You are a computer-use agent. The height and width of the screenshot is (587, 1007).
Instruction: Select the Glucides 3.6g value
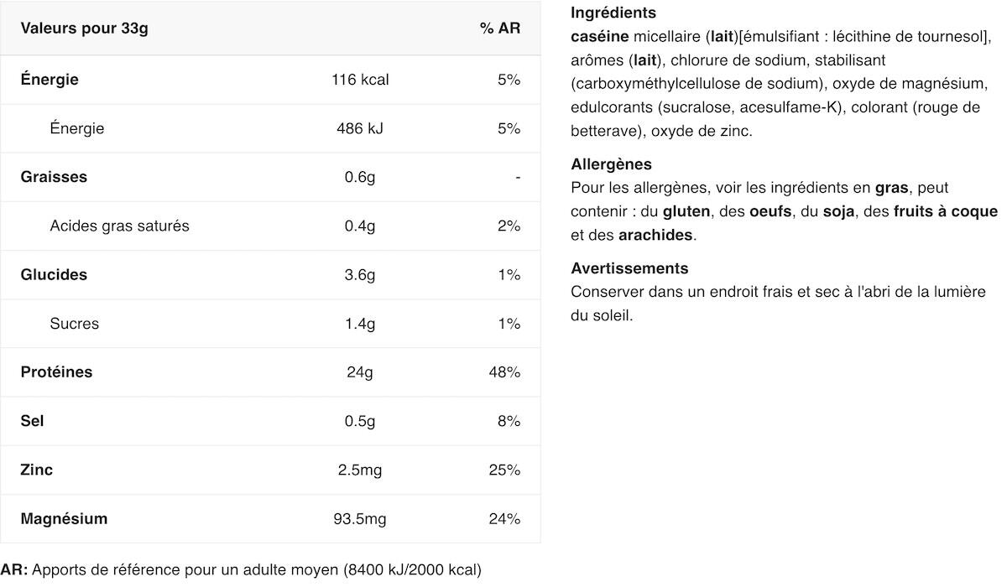coord(360,274)
